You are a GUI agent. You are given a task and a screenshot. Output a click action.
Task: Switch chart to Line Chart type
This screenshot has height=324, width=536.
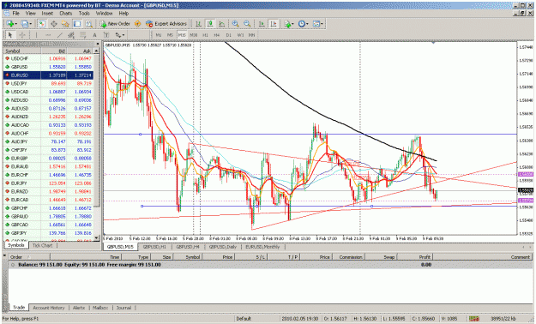pos(222,24)
